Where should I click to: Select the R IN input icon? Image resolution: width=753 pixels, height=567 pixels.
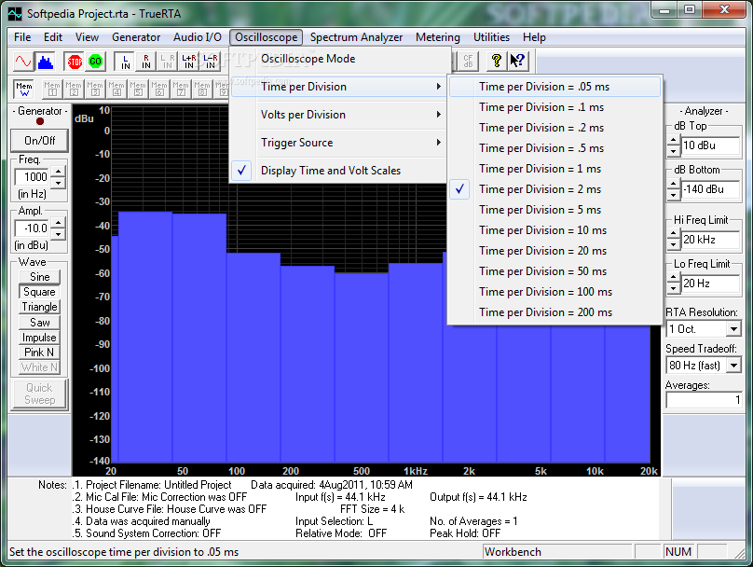[x=146, y=62]
